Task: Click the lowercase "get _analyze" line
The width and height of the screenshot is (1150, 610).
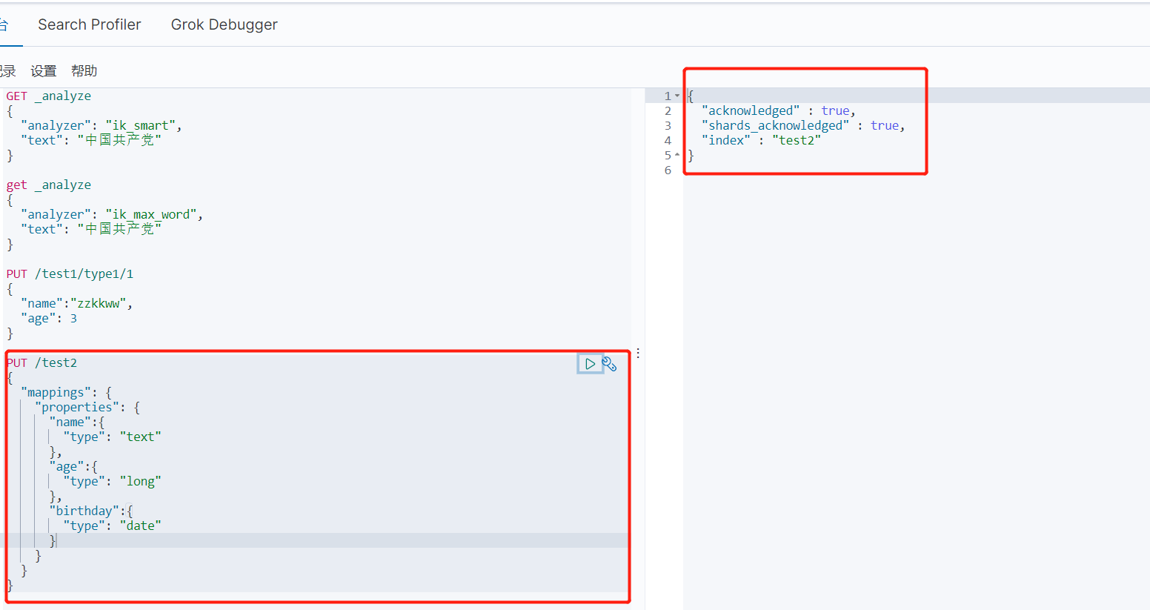Action: pyautogui.click(x=49, y=185)
